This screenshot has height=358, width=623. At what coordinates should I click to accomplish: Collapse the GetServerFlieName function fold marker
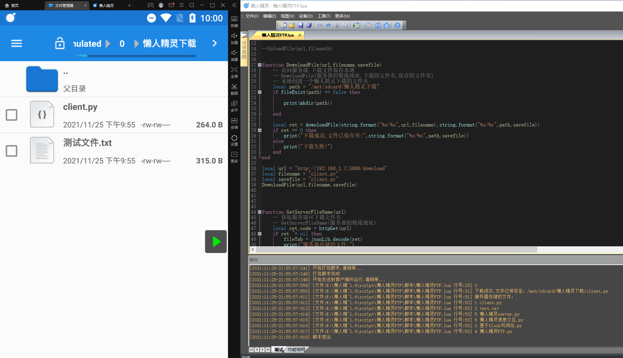[260, 212]
